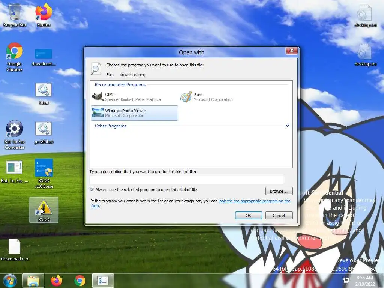Image resolution: width=384 pixels, height=288 pixels.
Task: Select the lower desktop.ini file icon
Action: point(365,55)
